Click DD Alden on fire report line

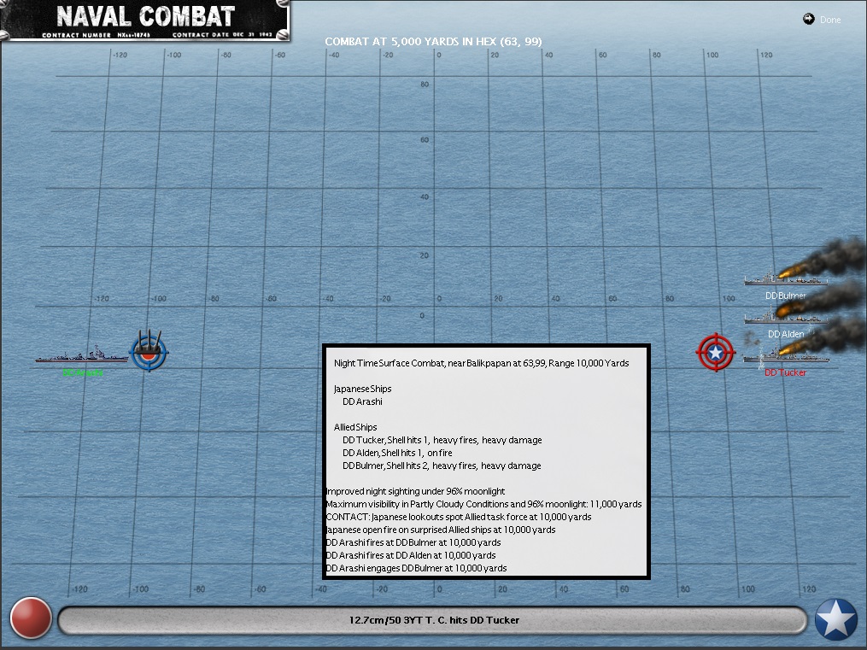(x=397, y=453)
